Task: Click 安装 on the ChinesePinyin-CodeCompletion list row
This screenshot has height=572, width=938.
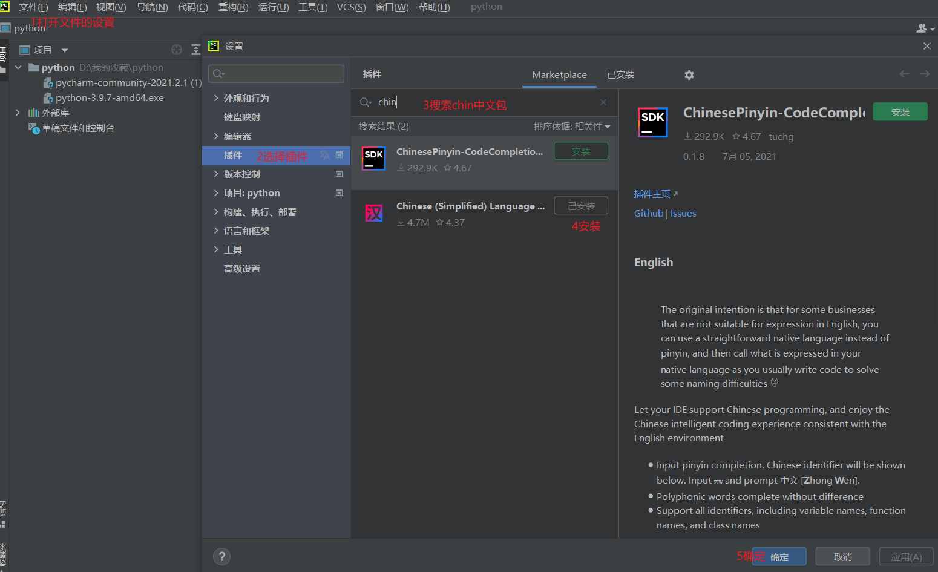Action: (581, 151)
